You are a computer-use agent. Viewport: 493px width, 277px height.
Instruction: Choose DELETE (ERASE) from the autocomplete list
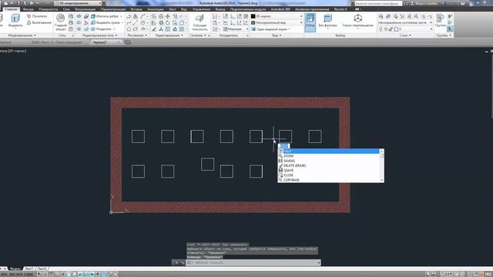click(329, 165)
